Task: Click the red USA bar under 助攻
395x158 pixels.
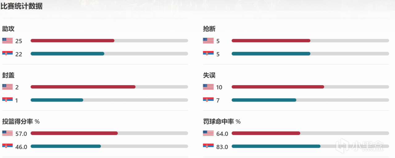Action: (73, 41)
